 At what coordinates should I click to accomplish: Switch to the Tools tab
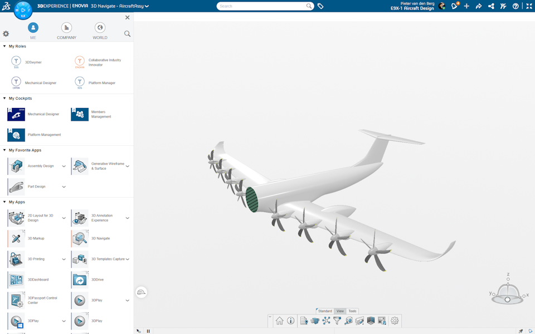pos(352,311)
